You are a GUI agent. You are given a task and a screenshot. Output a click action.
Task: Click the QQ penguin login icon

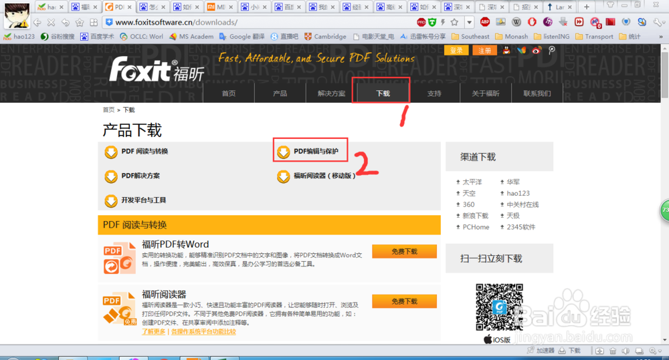point(506,50)
